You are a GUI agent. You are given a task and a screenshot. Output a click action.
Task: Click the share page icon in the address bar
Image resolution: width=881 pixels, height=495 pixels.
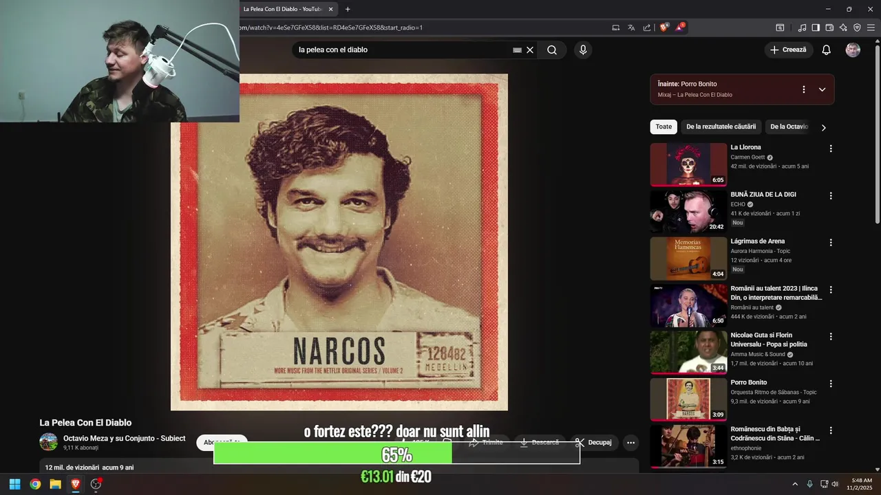pos(647,27)
